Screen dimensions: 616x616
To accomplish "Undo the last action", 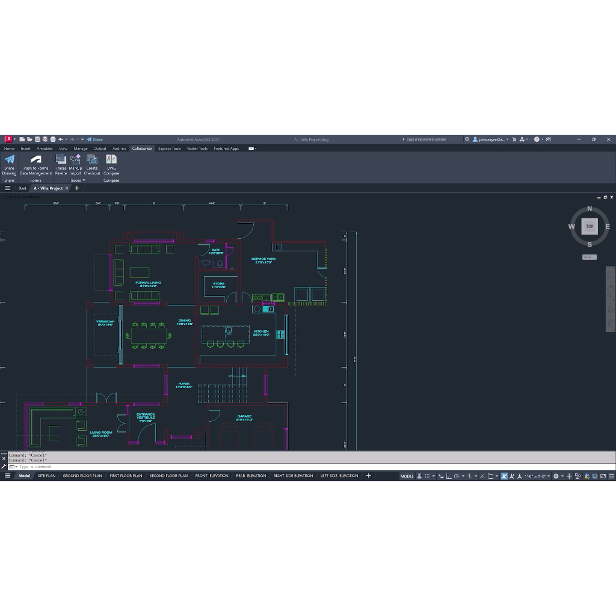I will 61,140.
